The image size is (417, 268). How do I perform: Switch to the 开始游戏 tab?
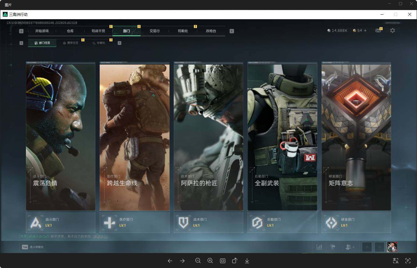click(42, 31)
